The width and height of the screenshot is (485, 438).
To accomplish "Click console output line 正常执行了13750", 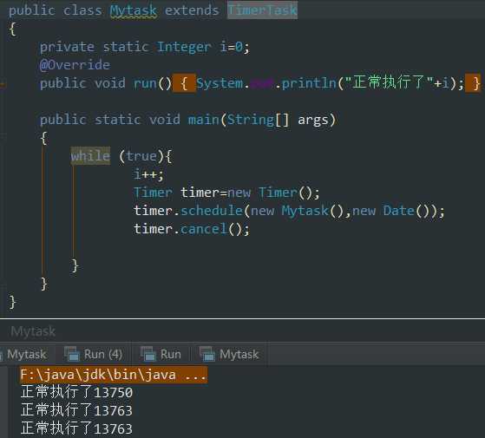I will (x=76, y=393).
